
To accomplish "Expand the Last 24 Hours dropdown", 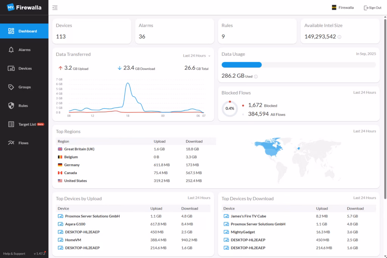I will click(x=197, y=56).
